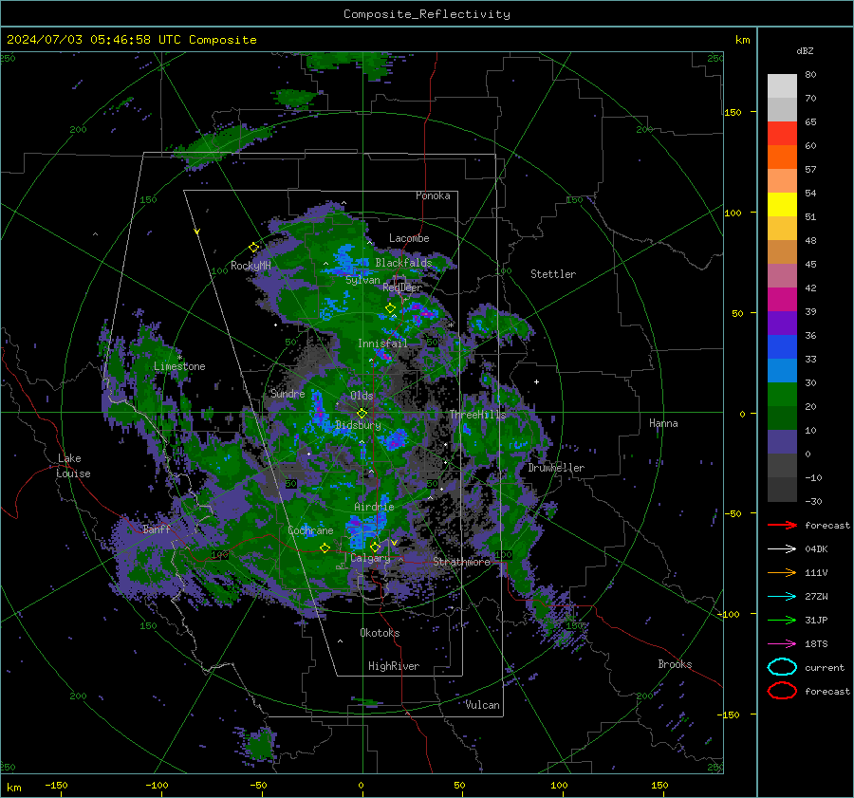Click the red forecast arrow icon in legend
The height and width of the screenshot is (798, 854).
point(782,525)
